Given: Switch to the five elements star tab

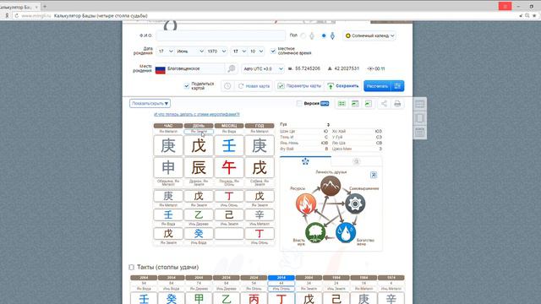Looking at the screenshot, I should click(x=305, y=161).
